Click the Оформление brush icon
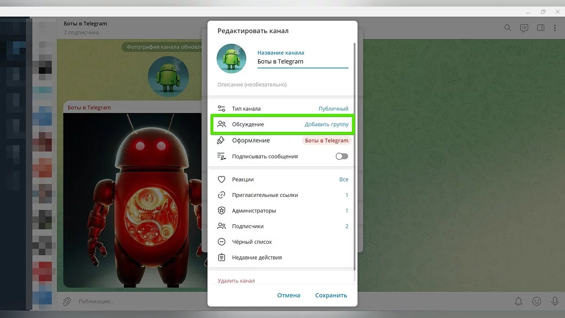 [x=221, y=140]
